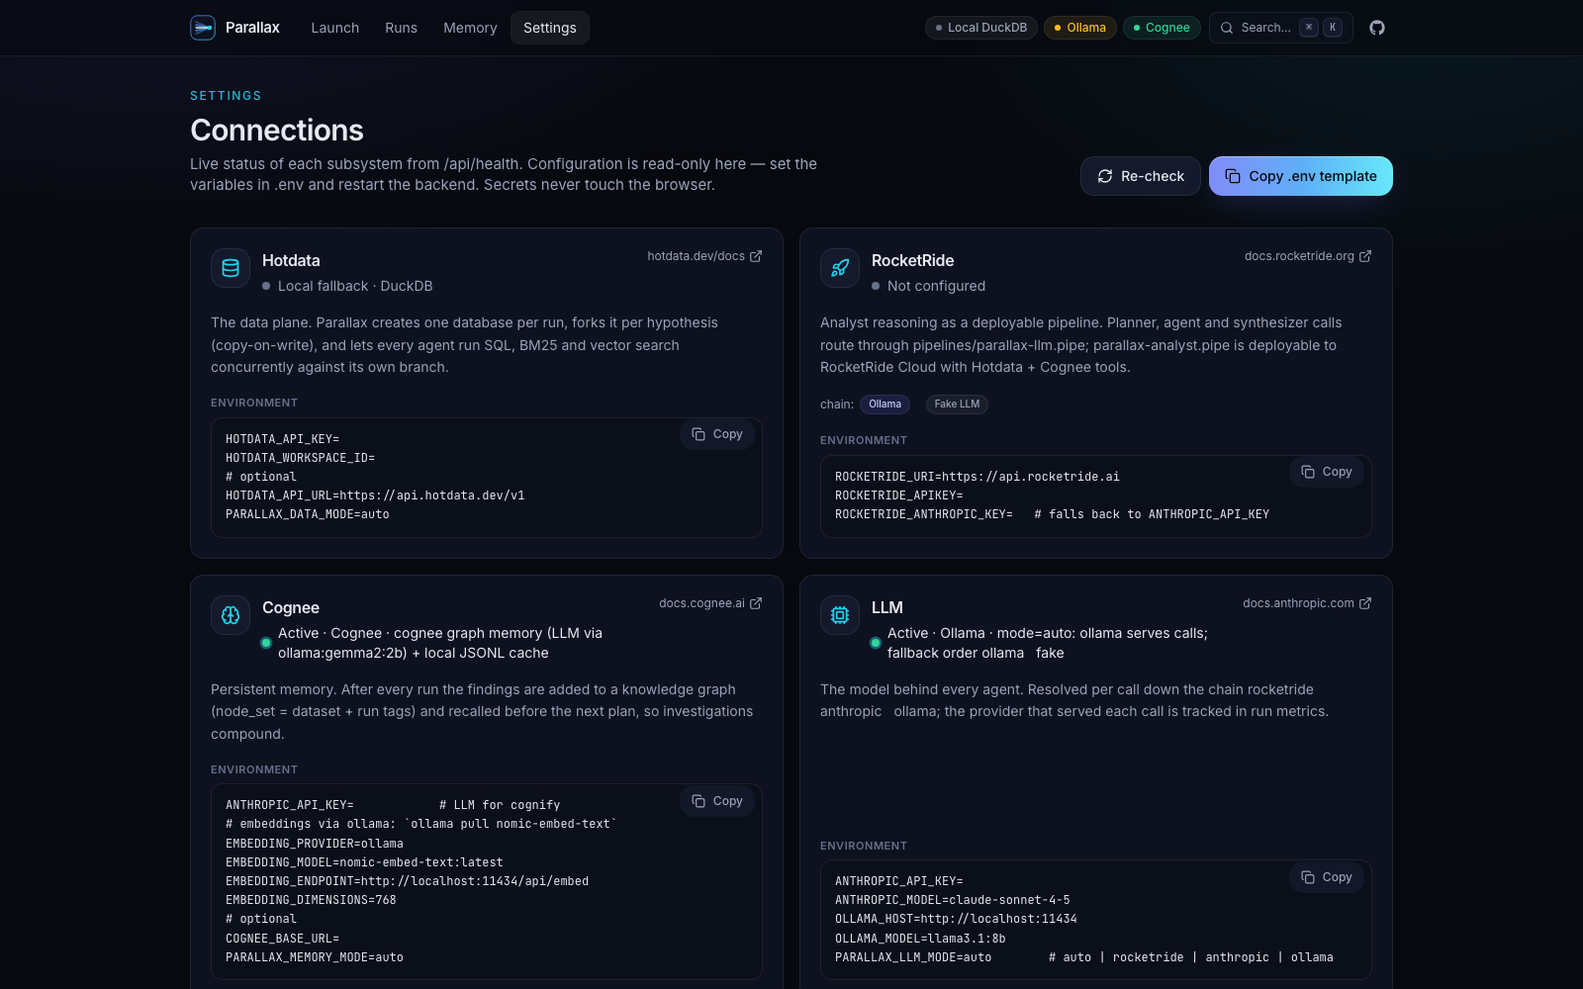Click the Hotdata database icon
The height and width of the screenshot is (989, 1583).
[231, 268]
